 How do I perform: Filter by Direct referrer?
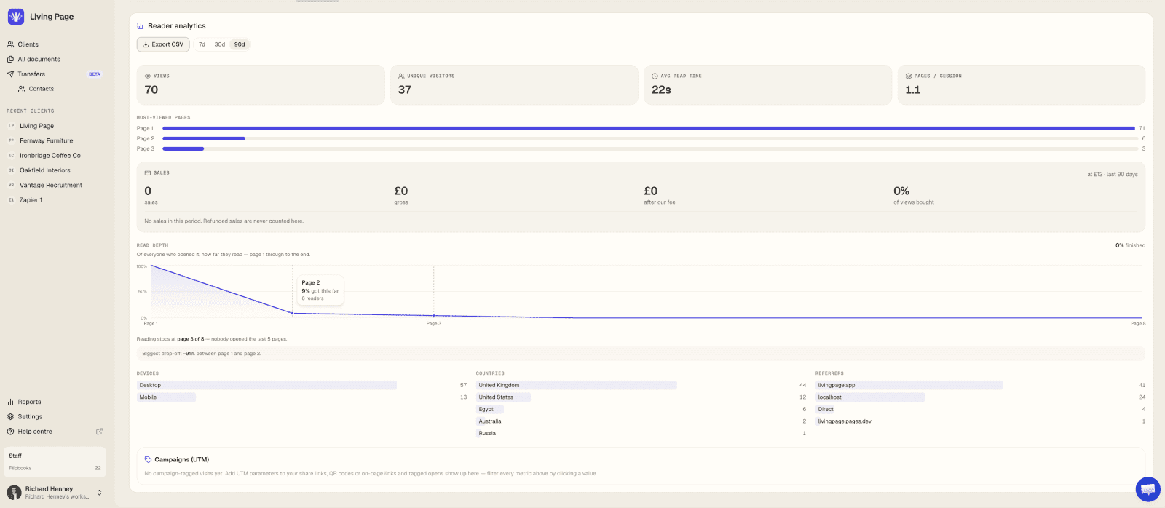[980, 409]
